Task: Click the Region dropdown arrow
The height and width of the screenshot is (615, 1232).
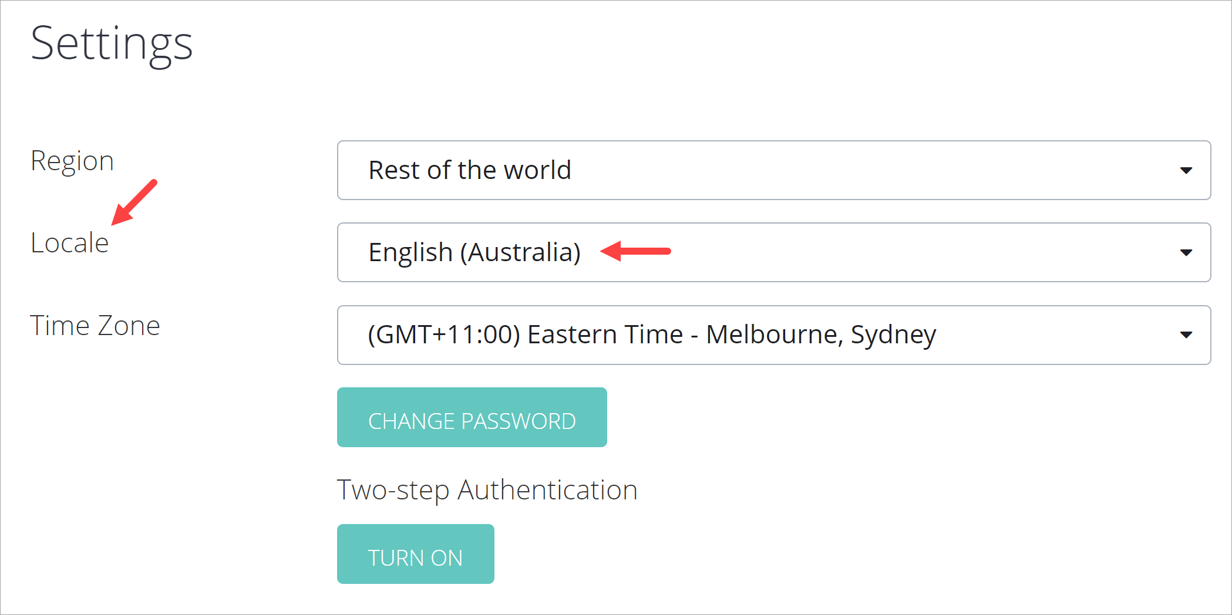Action: (x=1186, y=171)
